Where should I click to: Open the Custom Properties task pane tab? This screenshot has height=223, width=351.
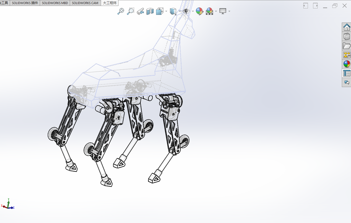347,73
